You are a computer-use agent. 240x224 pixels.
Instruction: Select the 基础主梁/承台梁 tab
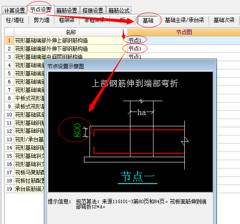click(184, 20)
